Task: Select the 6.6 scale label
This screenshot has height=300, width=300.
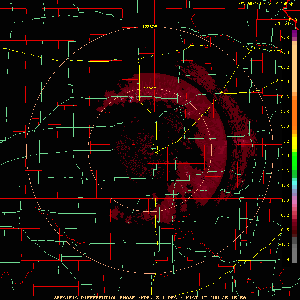Action: point(285,97)
